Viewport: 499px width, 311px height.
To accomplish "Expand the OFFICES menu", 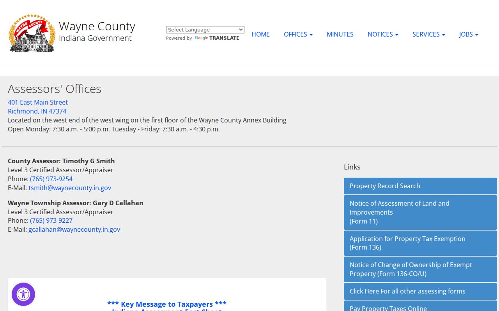I will click(x=298, y=34).
